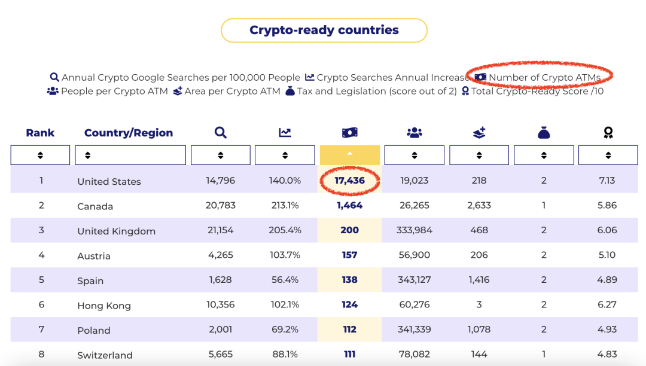Click magnifier icon beside Annual Crypto Google Searches
Viewport: 646px width, 366px height.
point(54,77)
